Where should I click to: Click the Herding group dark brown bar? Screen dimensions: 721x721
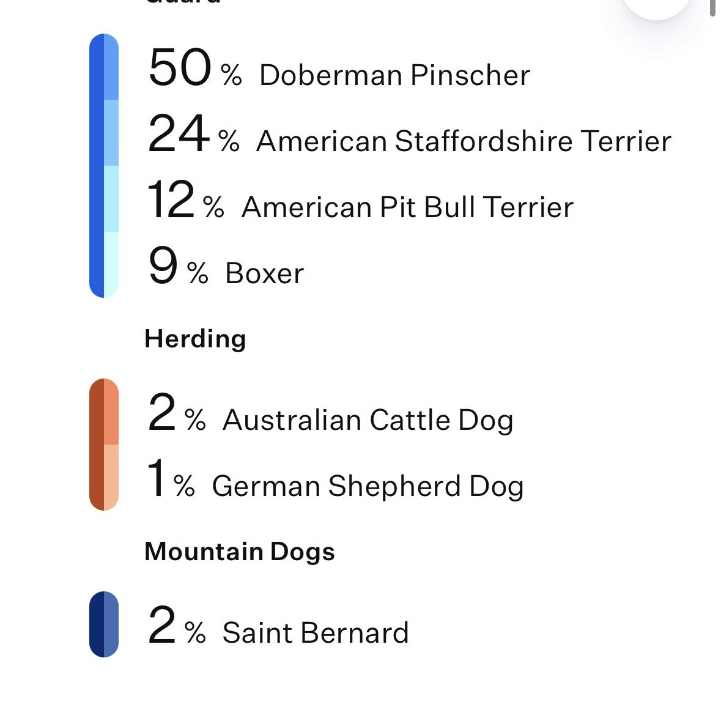(97, 445)
